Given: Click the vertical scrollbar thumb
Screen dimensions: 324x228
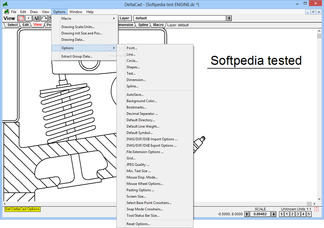Looking at the screenshot, I should pos(319,36).
